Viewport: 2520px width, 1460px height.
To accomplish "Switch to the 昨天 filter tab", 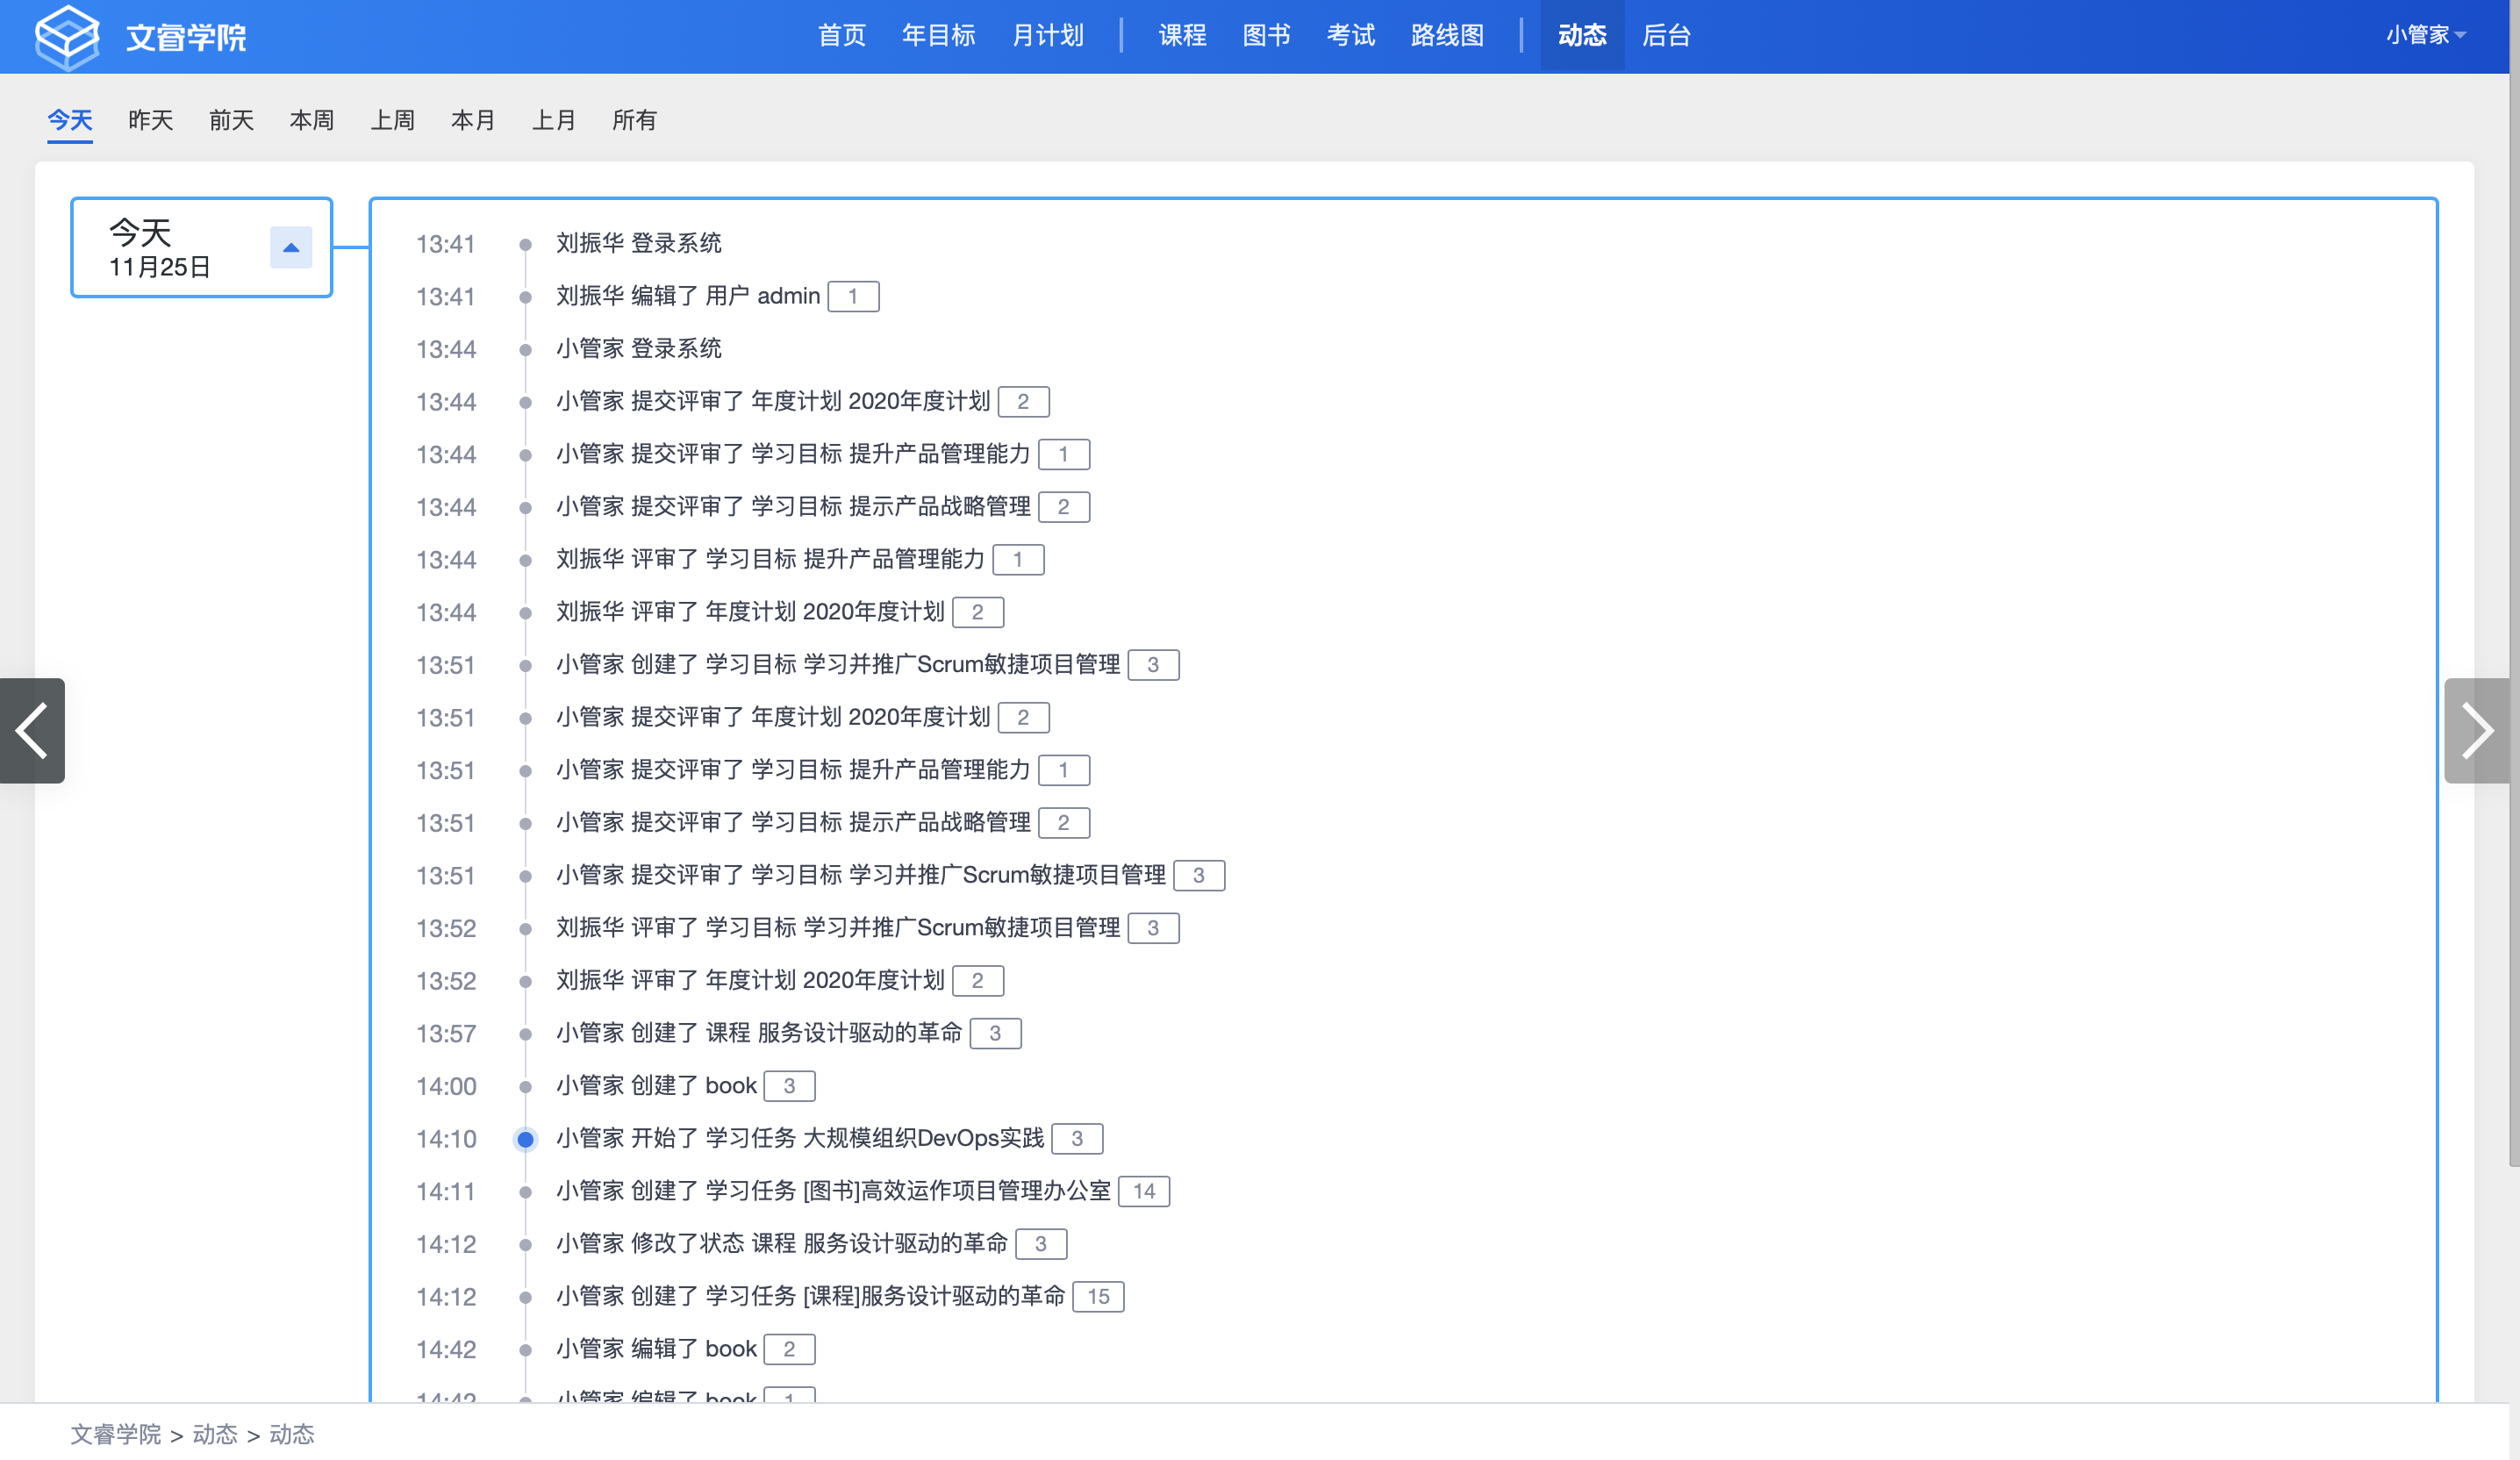I will click(151, 120).
